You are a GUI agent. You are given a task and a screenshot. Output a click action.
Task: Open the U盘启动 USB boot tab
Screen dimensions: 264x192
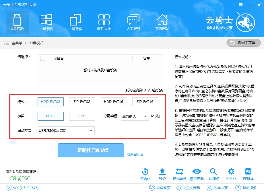[x=17, y=22]
